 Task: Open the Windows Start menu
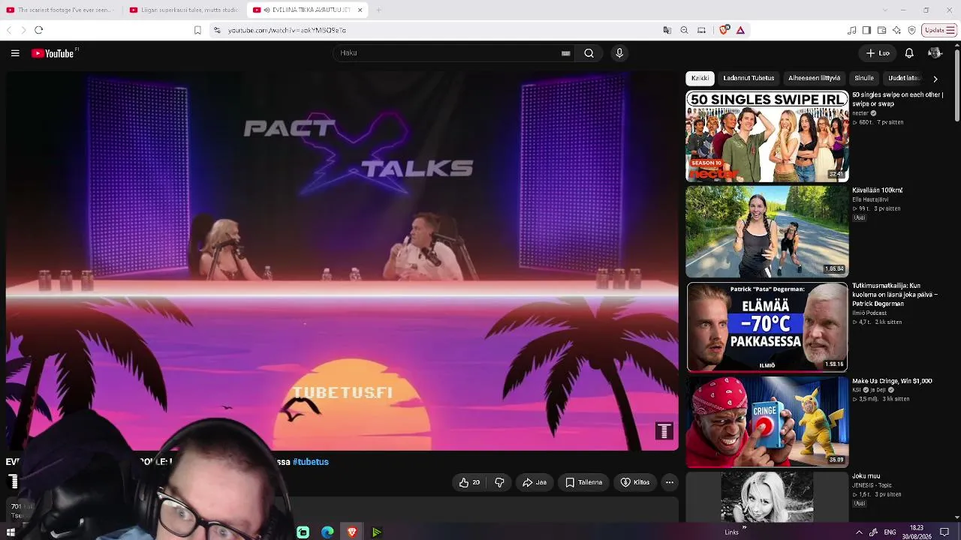[x=11, y=532]
